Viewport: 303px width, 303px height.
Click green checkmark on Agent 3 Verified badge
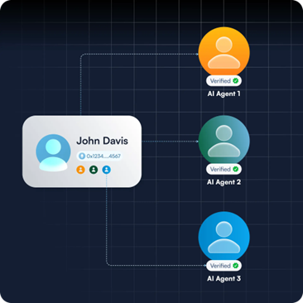235,266
